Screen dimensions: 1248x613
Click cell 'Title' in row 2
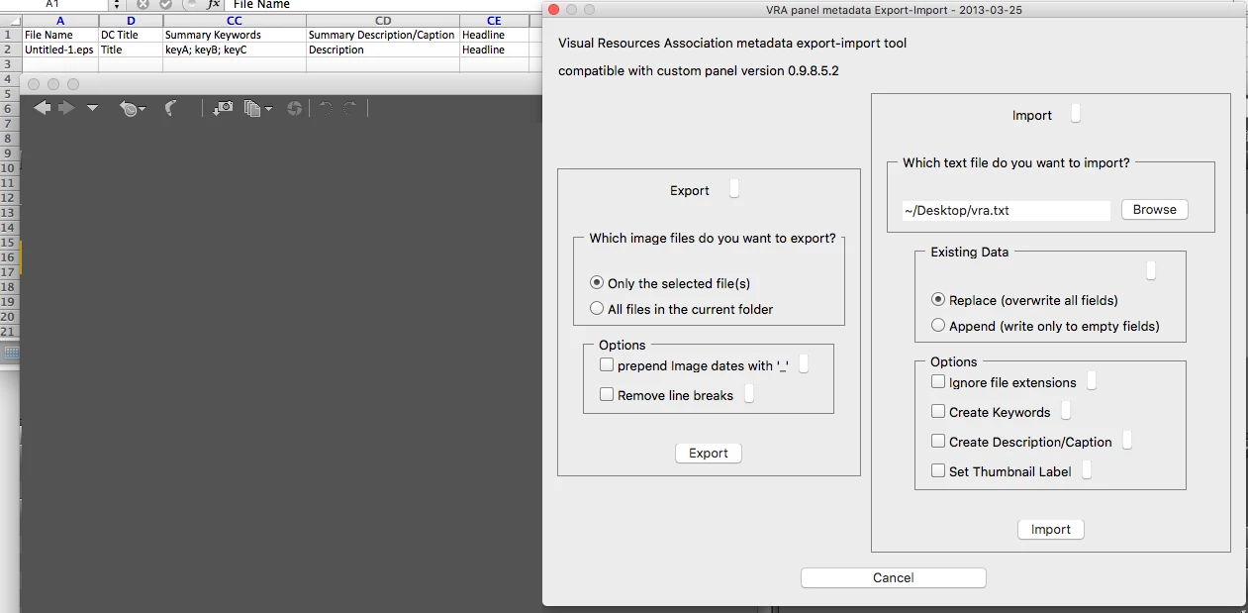point(131,50)
